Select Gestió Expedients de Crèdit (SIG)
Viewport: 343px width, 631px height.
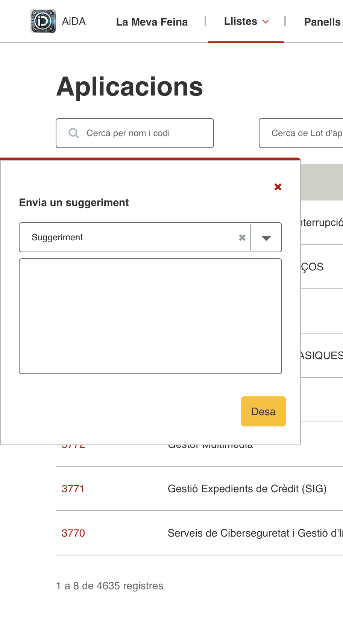coord(247,489)
